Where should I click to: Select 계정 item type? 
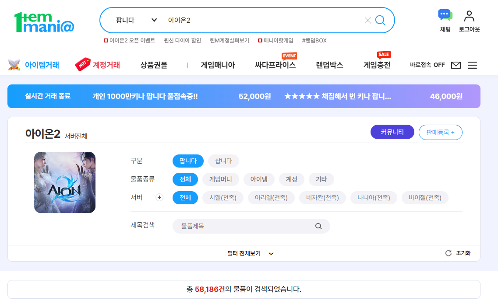292,179
